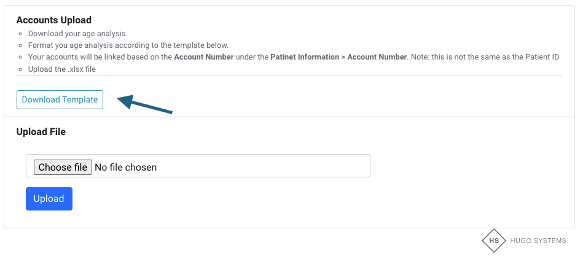Click the Patient ID note text
Image resolution: width=580 pixels, height=259 pixels.
click(485, 57)
